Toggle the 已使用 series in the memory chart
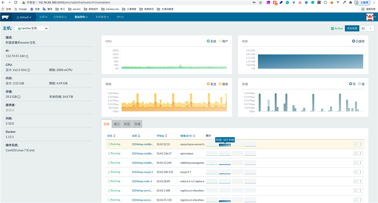378x203 pixels. (x=358, y=41)
